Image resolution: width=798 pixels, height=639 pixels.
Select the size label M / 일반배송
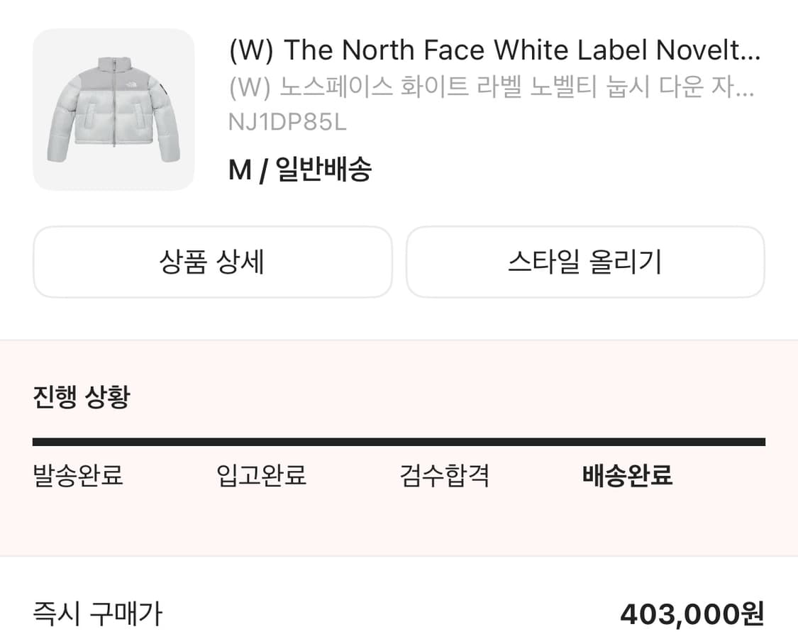click(x=299, y=168)
